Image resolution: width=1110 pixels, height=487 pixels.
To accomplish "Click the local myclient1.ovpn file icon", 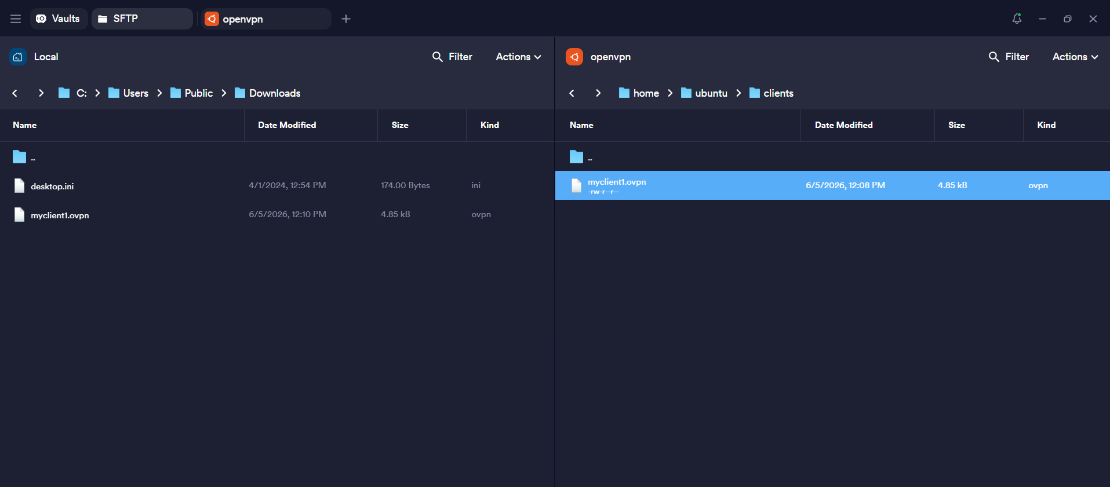I will tap(19, 214).
